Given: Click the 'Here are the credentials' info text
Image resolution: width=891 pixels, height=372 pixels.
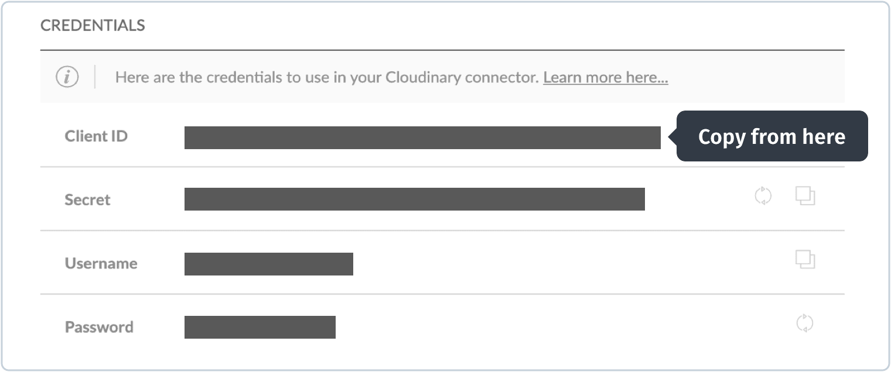Looking at the screenshot, I should (x=327, y=77).
